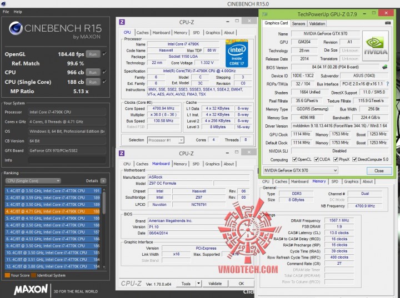Switch to About tab in top CPU-Z window
Image resolution: width=400 pixels, height=298 pixels.
click(x=229, y=33)
